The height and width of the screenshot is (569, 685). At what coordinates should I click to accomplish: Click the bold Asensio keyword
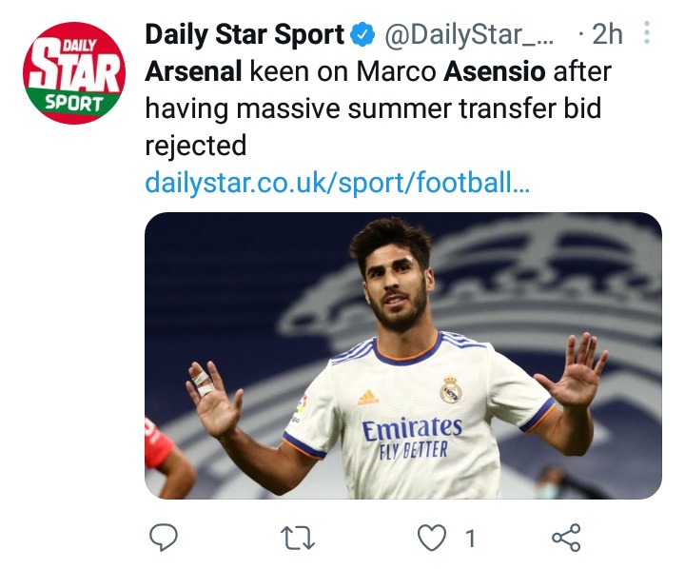[x=494, y=71]
